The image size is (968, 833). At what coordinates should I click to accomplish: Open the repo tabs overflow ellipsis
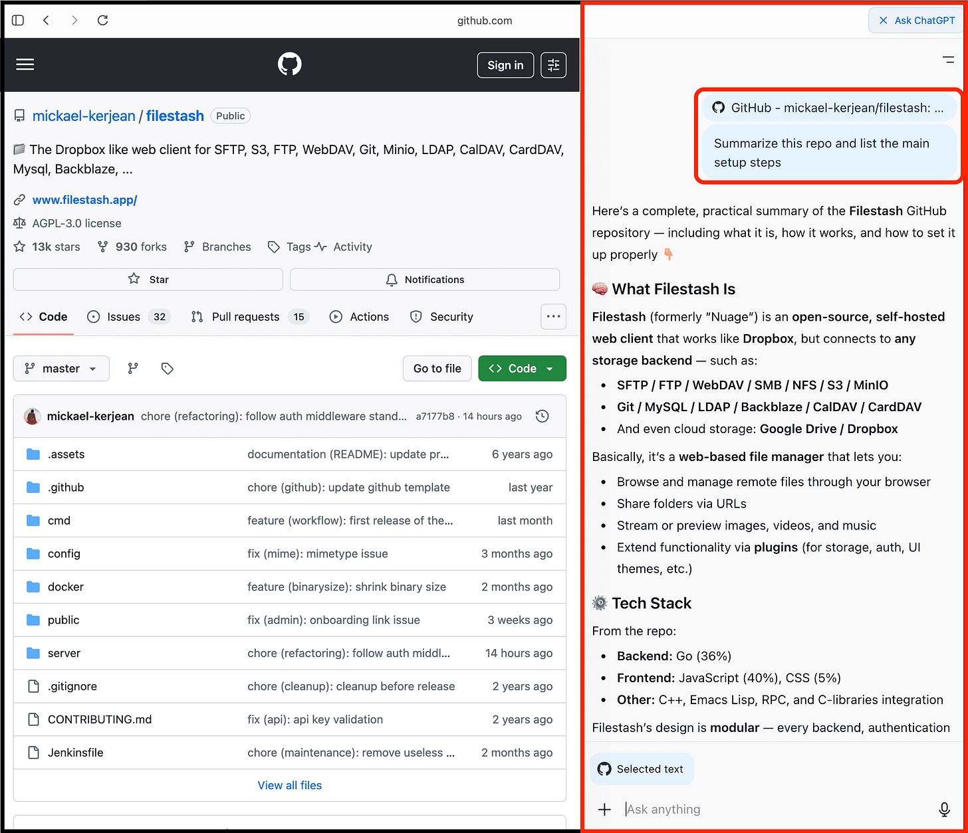click(554, 317)
